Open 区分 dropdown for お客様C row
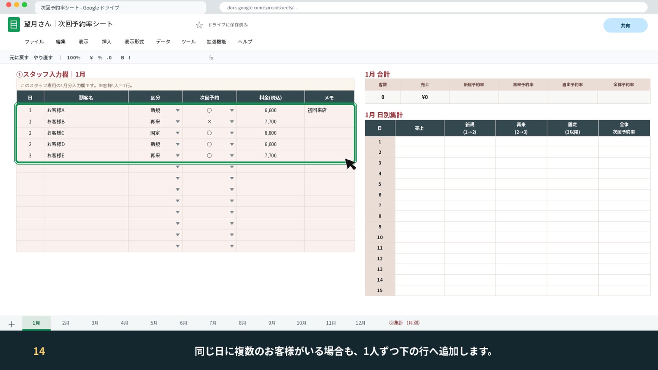Viewport: 658px width, 370px height. (x=178, y=133)
